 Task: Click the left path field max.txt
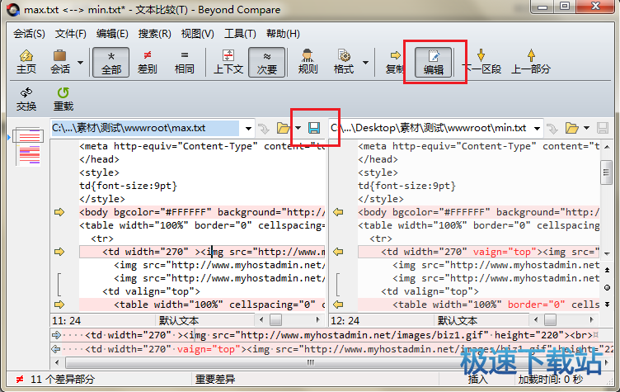[145, 128]
